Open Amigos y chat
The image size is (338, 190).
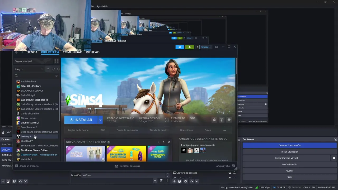click(x=225, y=166)
